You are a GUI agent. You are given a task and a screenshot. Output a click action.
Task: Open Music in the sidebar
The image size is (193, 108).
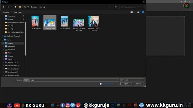pyautogui.click(x=9, y=53)
